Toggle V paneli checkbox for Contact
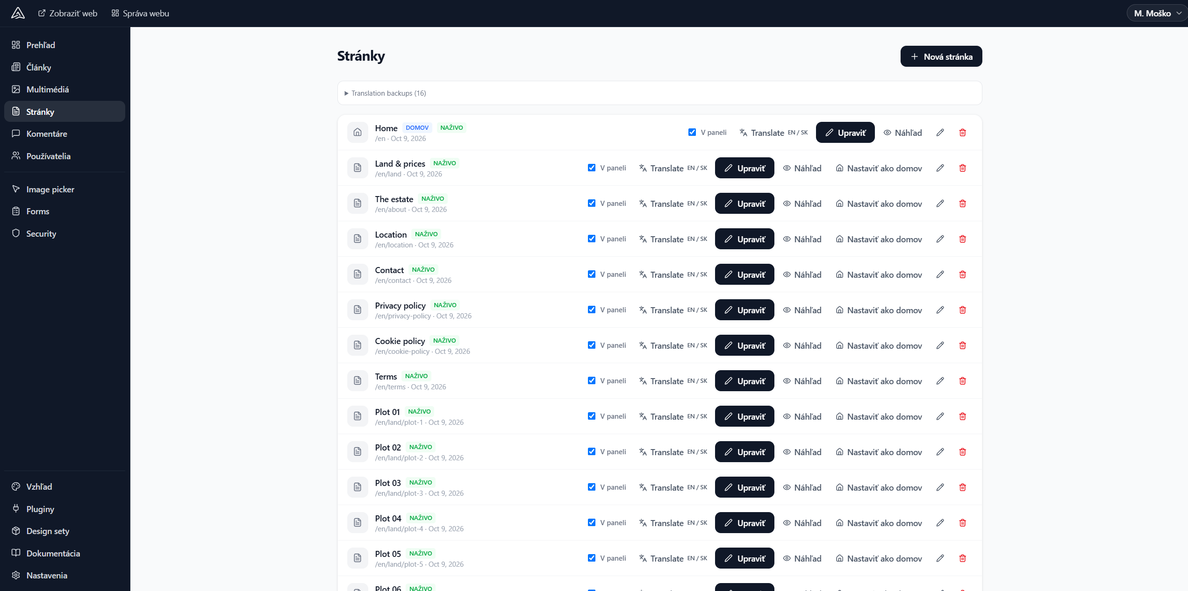The image size is (1188, 591). 592,274
